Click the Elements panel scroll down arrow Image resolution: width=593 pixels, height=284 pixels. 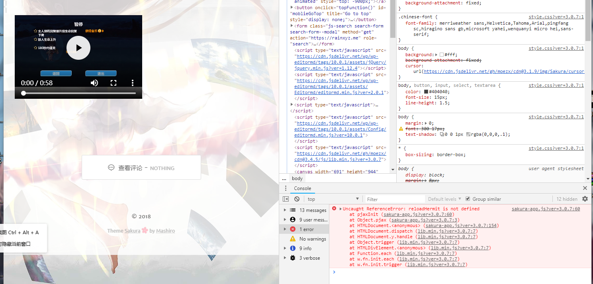pos(393,169)
